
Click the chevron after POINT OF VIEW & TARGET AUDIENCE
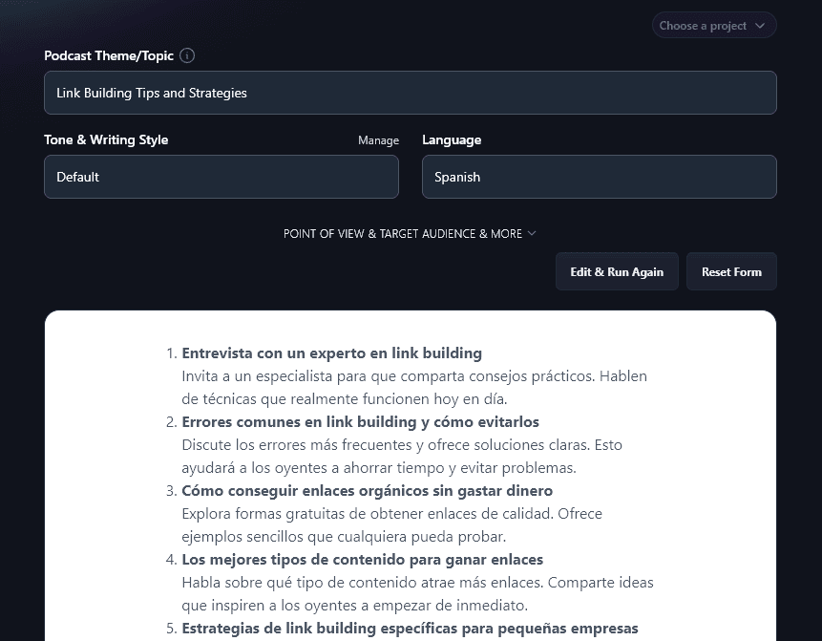pyautogui.click(x=532, y=233)
